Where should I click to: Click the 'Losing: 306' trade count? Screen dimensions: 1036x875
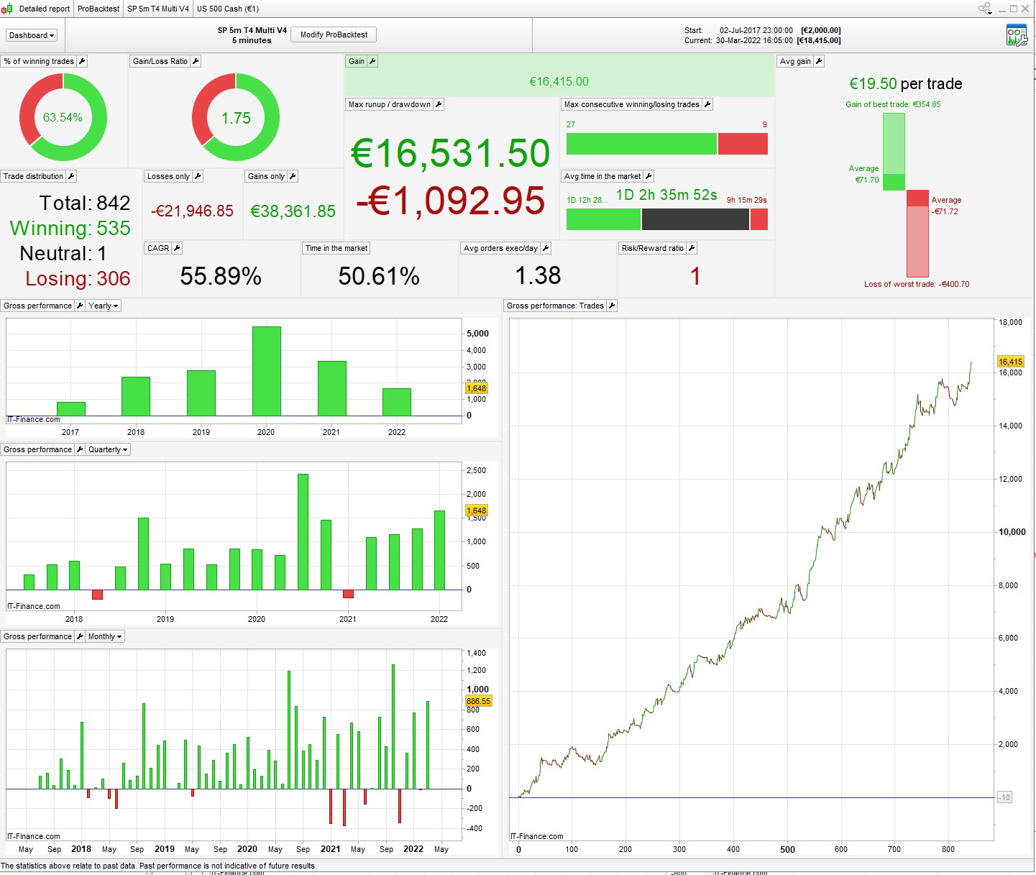[x=78, y=279]
